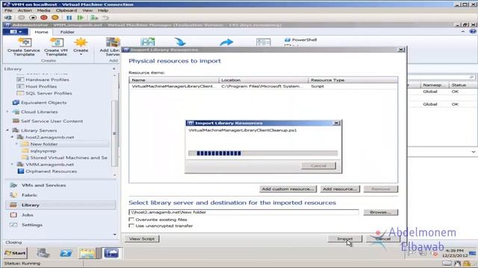Image resolution: width=478 pixels, height=268 pixels.
Task: Click the Import button
Action: click(x=345, y=239)
